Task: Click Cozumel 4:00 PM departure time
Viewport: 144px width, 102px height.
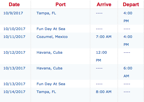Action: click(x=128, y=41)
